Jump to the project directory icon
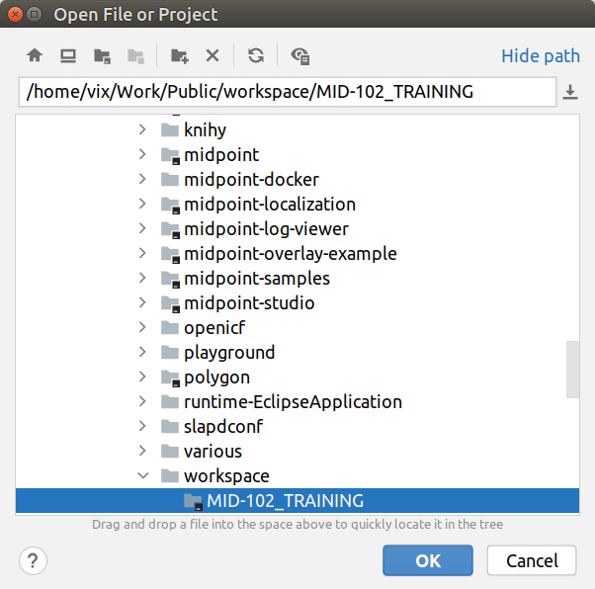This screenshot has width=595, height=589. coord(102,56)
